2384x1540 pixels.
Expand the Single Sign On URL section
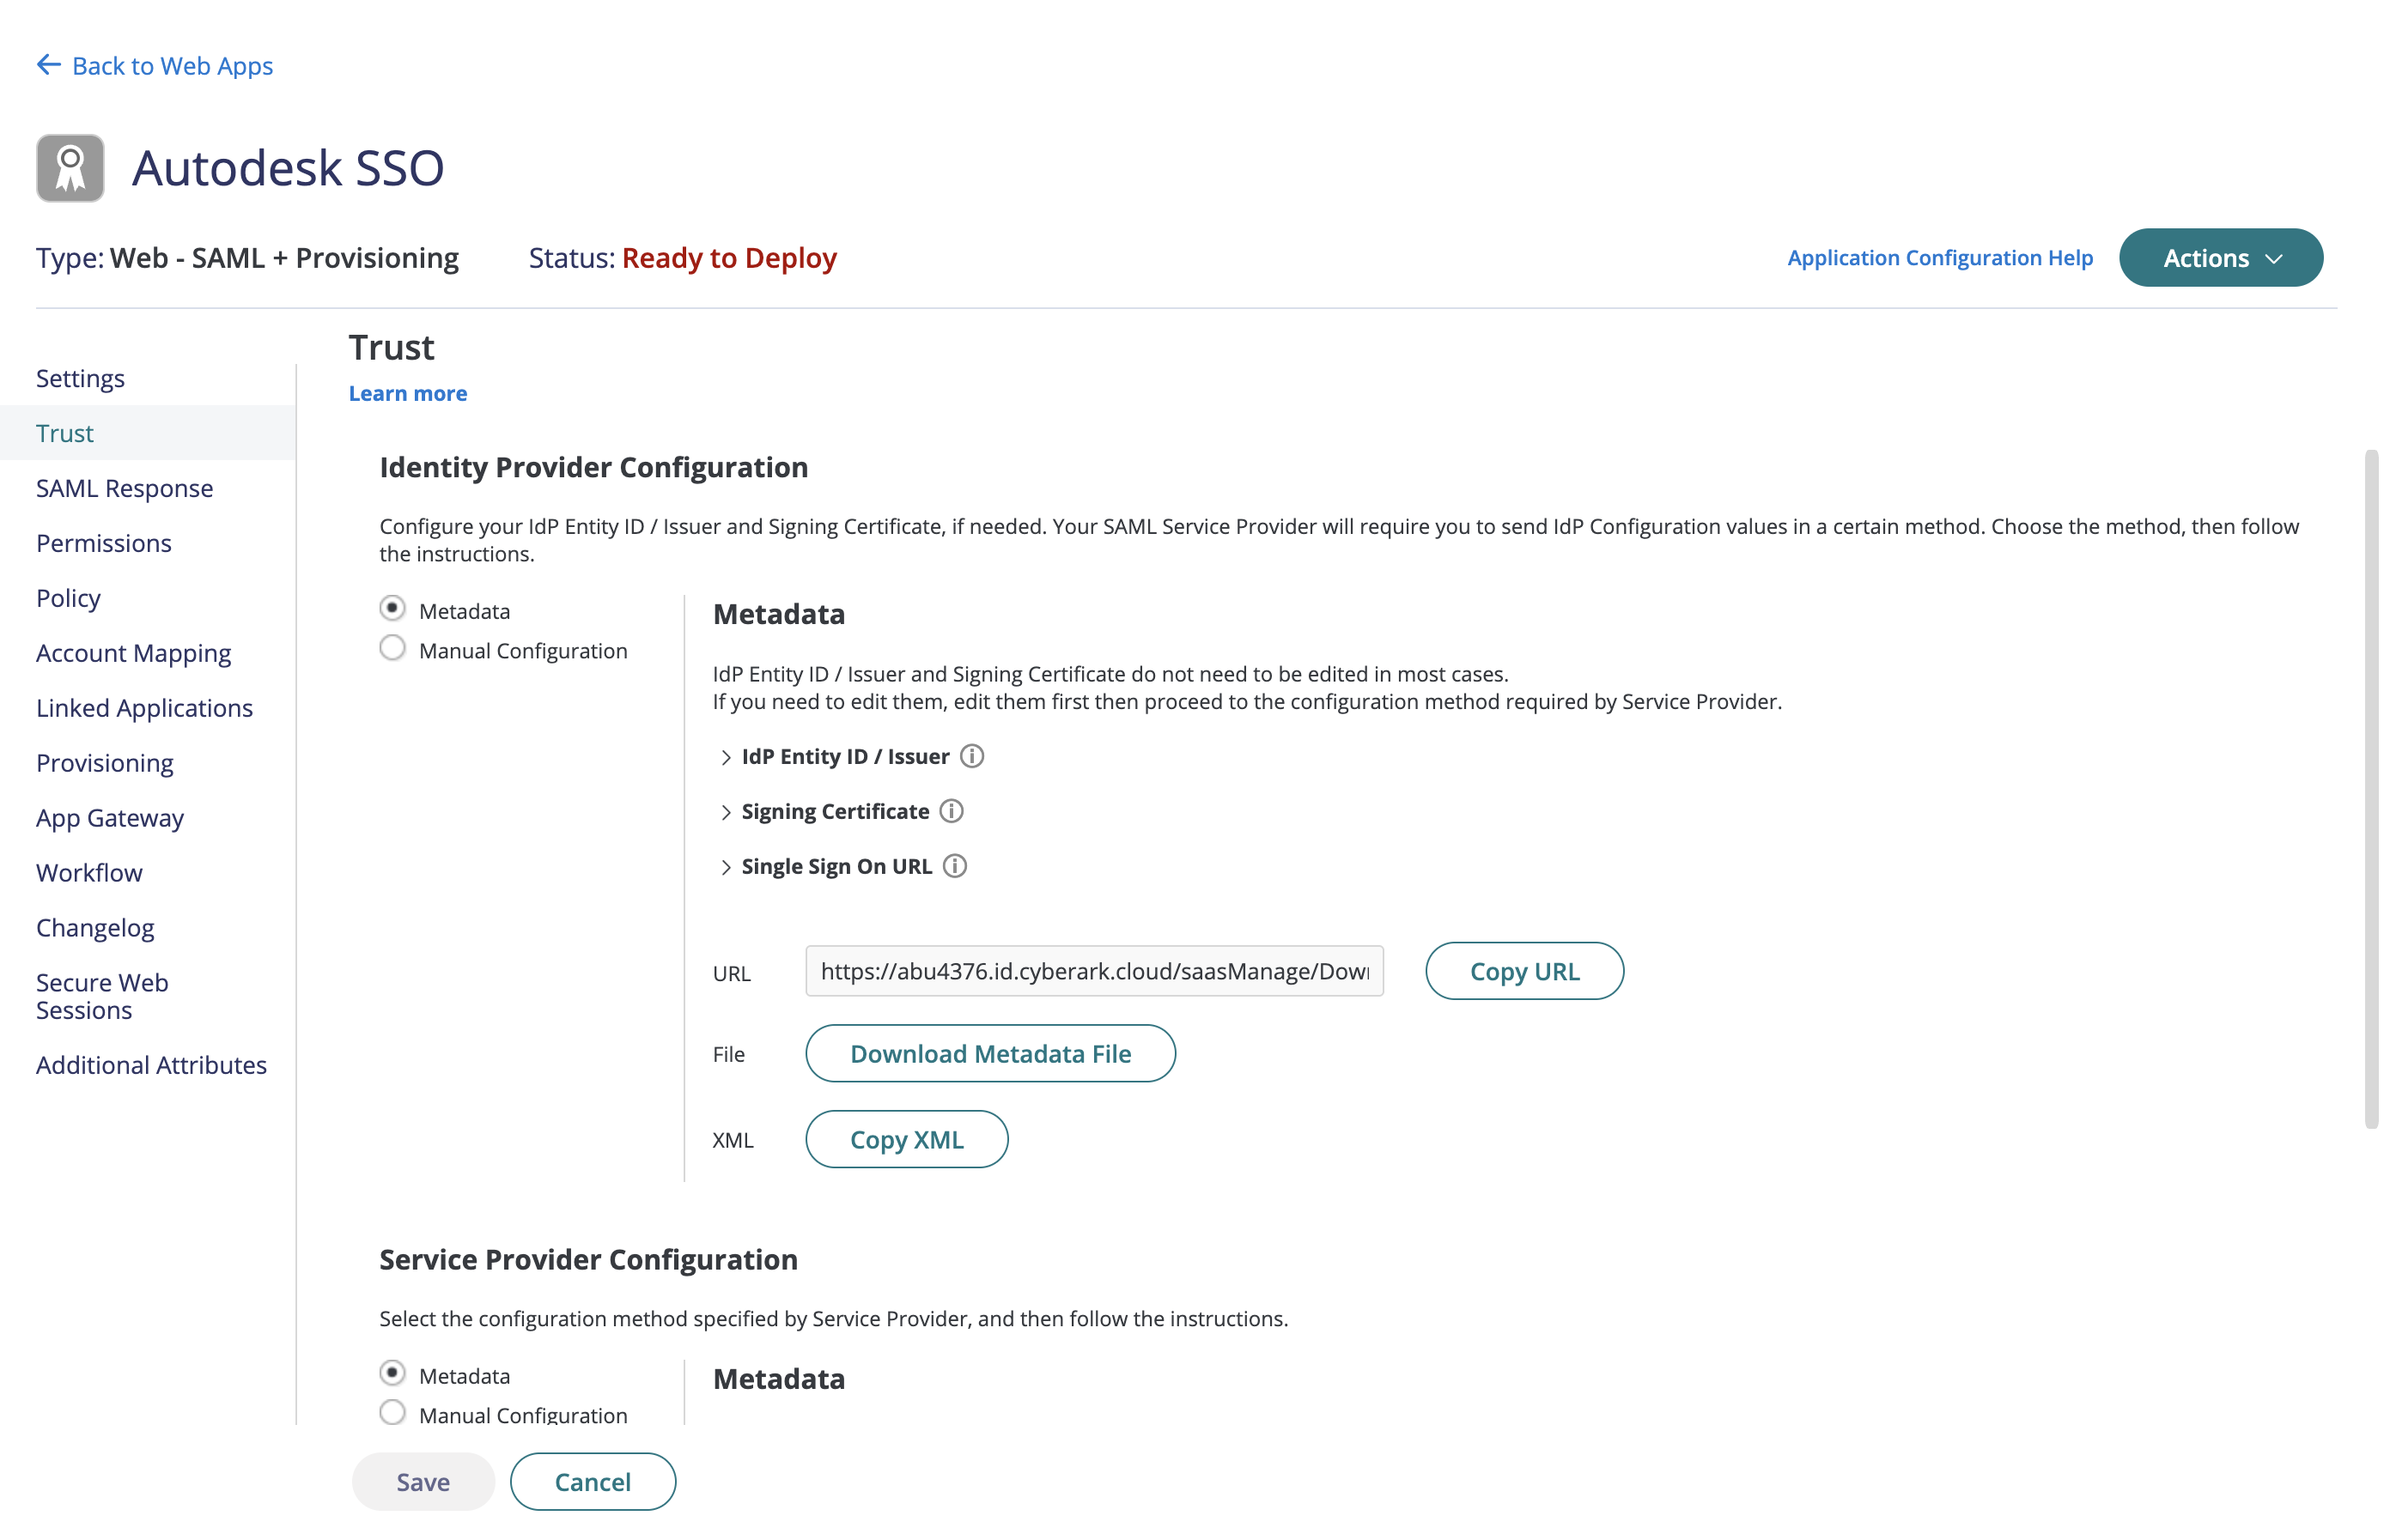click(727, 866)
